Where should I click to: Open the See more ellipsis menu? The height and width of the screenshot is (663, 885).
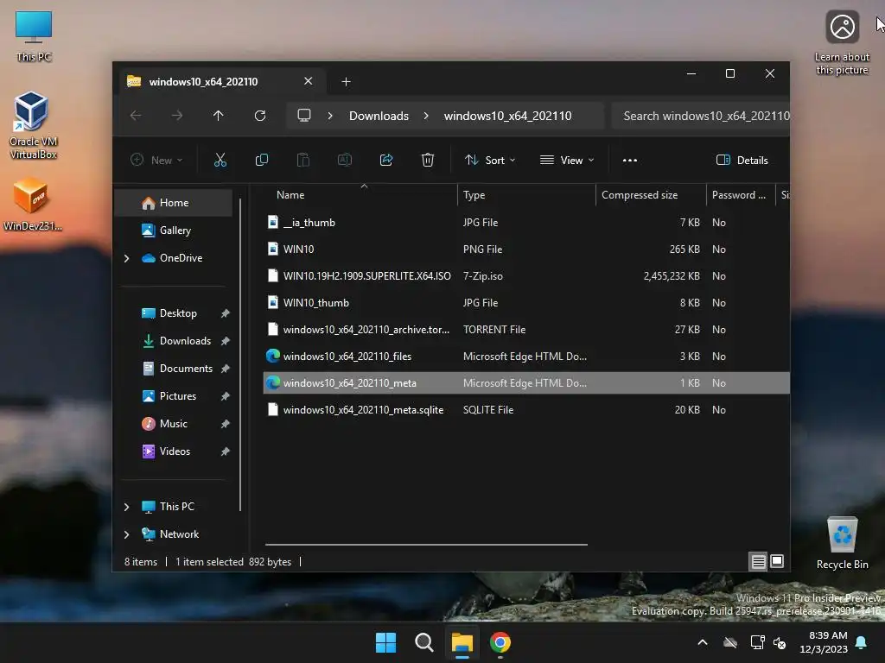[630, 160]
